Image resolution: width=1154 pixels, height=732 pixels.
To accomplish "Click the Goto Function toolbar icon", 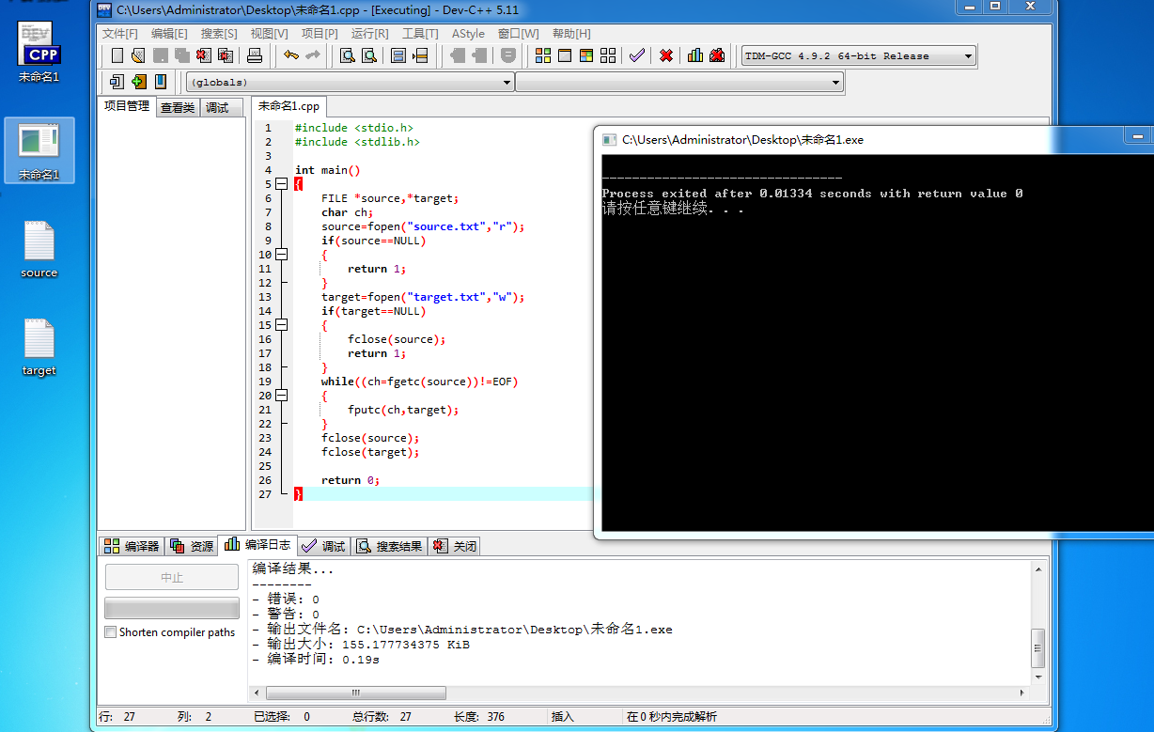I will 398,55.
